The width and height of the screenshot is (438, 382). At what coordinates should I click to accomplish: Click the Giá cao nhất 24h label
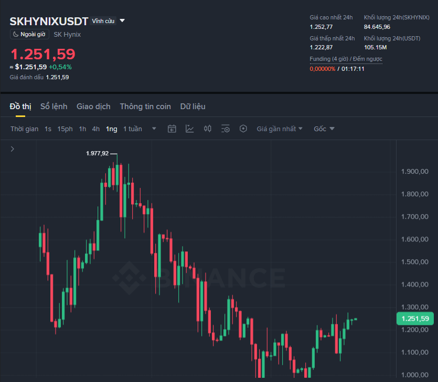pos(331,17)
